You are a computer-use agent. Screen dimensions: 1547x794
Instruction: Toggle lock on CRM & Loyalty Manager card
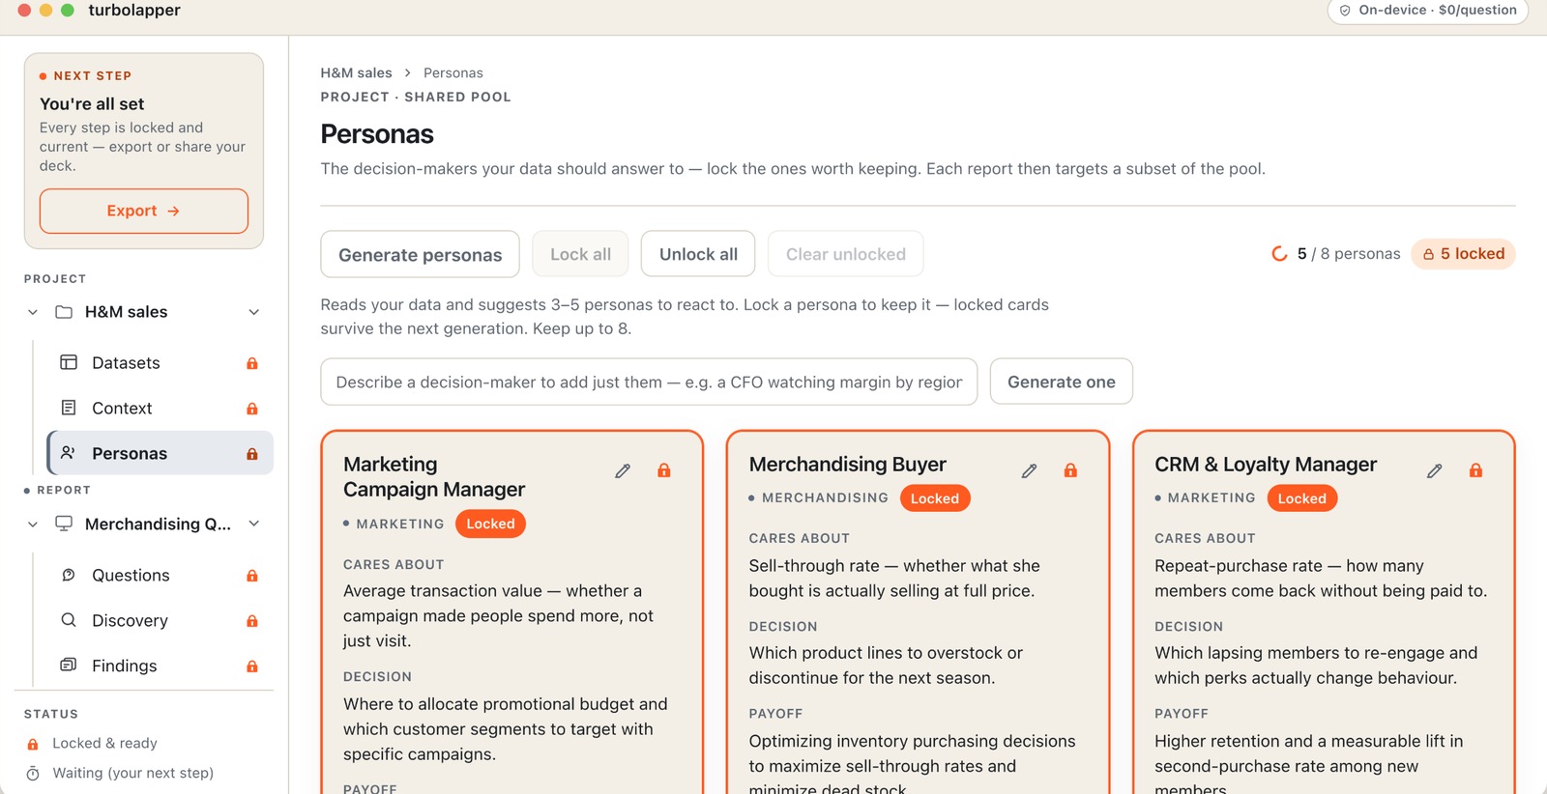click(1475, 470)
